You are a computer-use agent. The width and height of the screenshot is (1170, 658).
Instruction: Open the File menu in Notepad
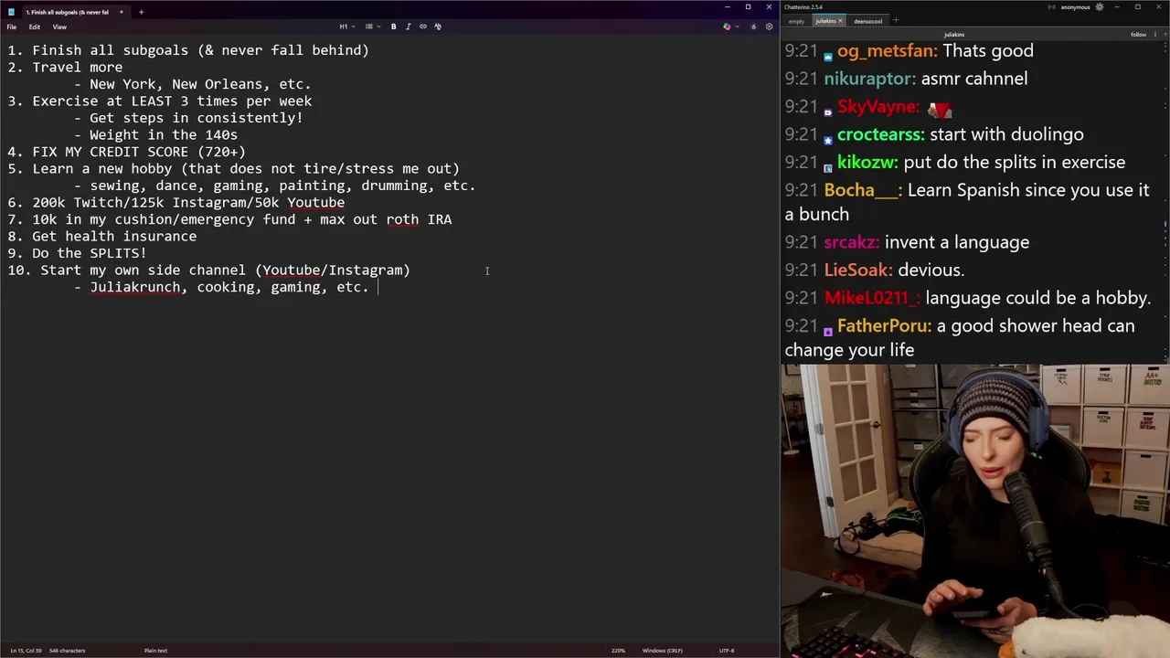pos(12,27)
